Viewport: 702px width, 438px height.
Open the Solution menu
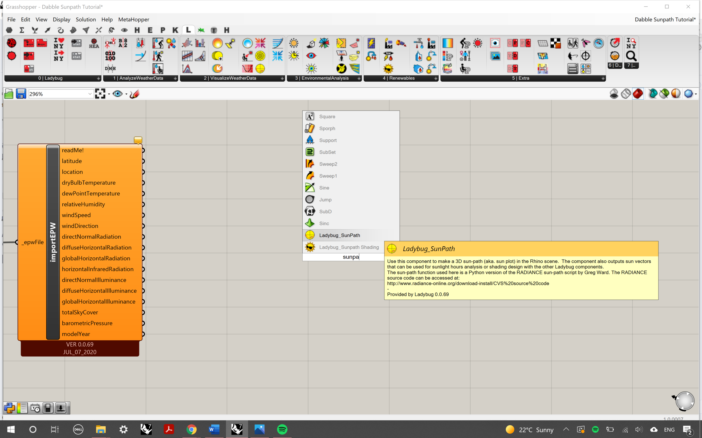coord(86,19)
